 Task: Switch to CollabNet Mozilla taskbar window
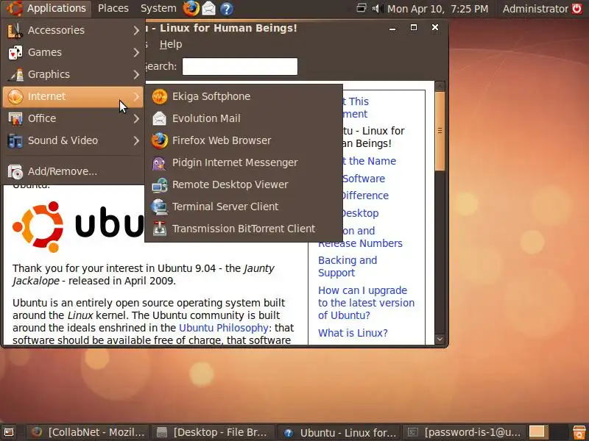pyautogui.click(x=88, y=432)
